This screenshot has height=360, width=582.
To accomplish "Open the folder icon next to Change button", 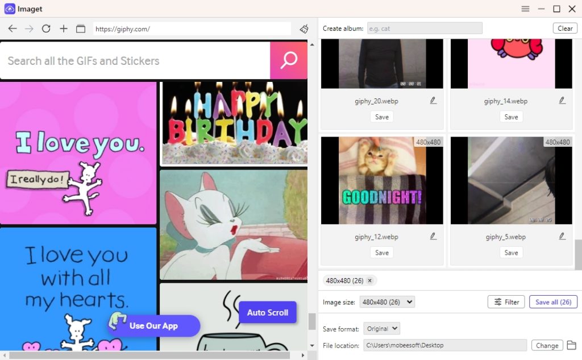I will coord(571,345).
